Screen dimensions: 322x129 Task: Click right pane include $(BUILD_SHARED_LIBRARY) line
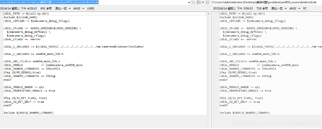(245, 113)
